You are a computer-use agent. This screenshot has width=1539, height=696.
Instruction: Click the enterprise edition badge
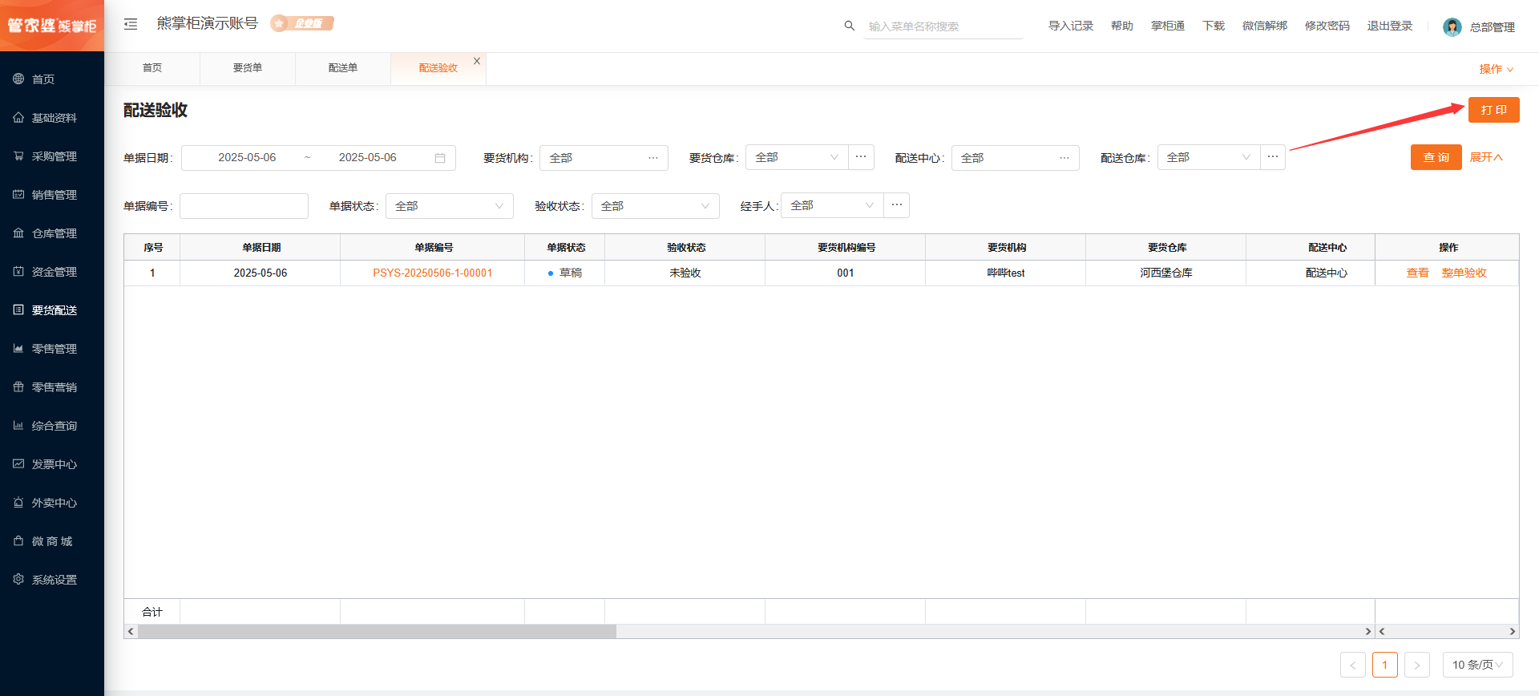click(x=302, y=23)
